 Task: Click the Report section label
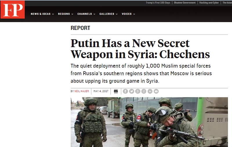tap(80, 28)
